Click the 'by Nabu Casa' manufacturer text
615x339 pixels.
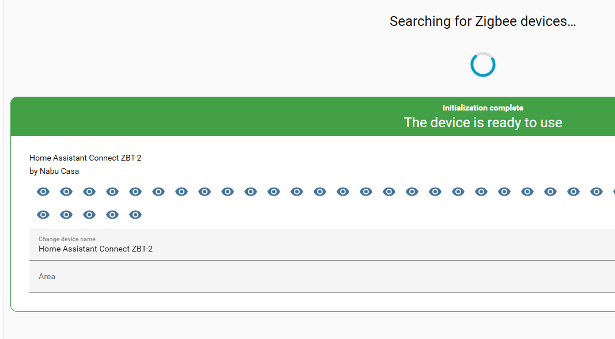54,171
